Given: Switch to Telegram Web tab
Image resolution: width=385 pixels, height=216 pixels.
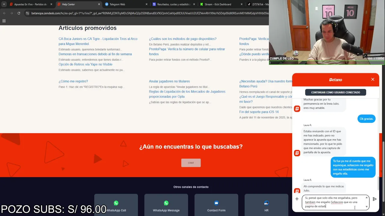Looking at the screenshot, I should tap(126, 4).
